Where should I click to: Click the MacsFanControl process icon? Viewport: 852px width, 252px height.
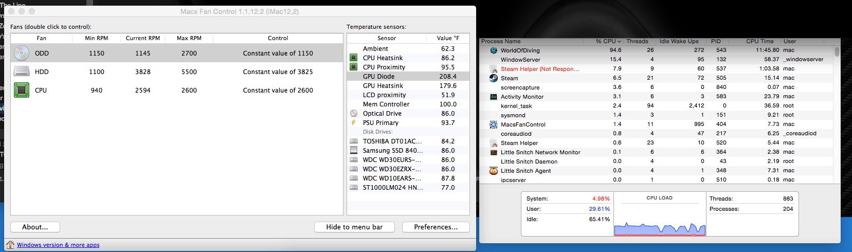coord(494,124)
